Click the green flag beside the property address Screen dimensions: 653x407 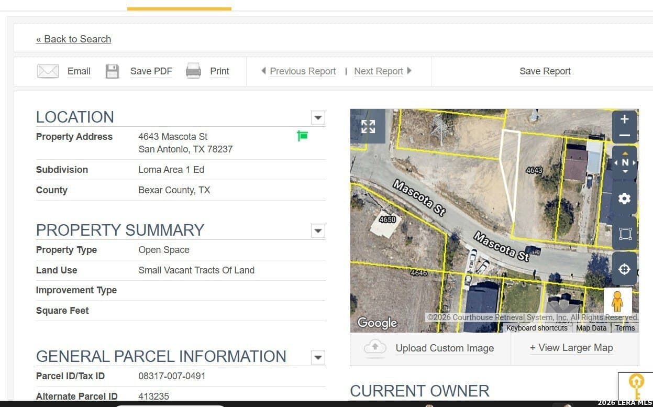click(302, 136)
